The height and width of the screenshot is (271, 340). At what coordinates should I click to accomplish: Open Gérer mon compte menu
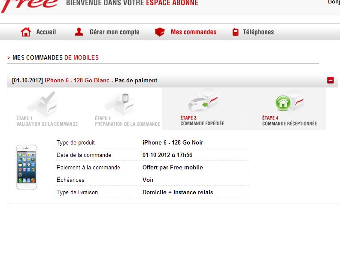(114, 32)
